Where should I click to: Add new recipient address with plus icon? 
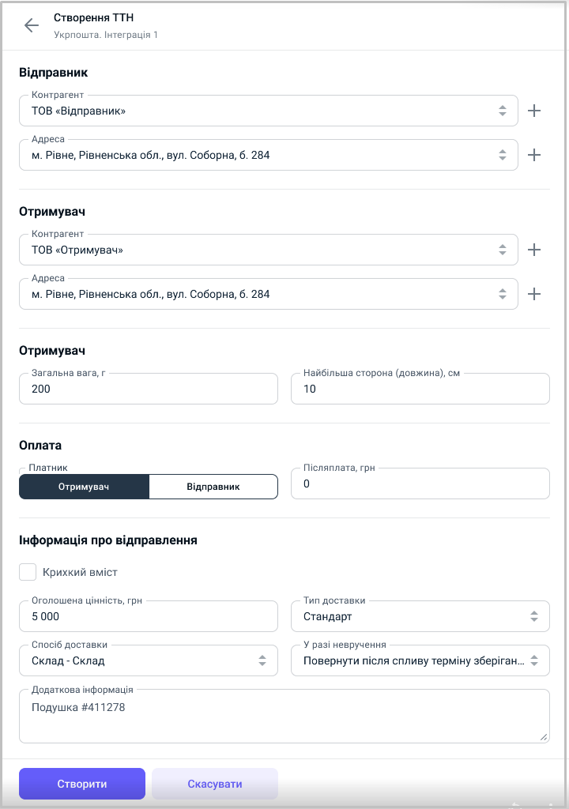534,294
